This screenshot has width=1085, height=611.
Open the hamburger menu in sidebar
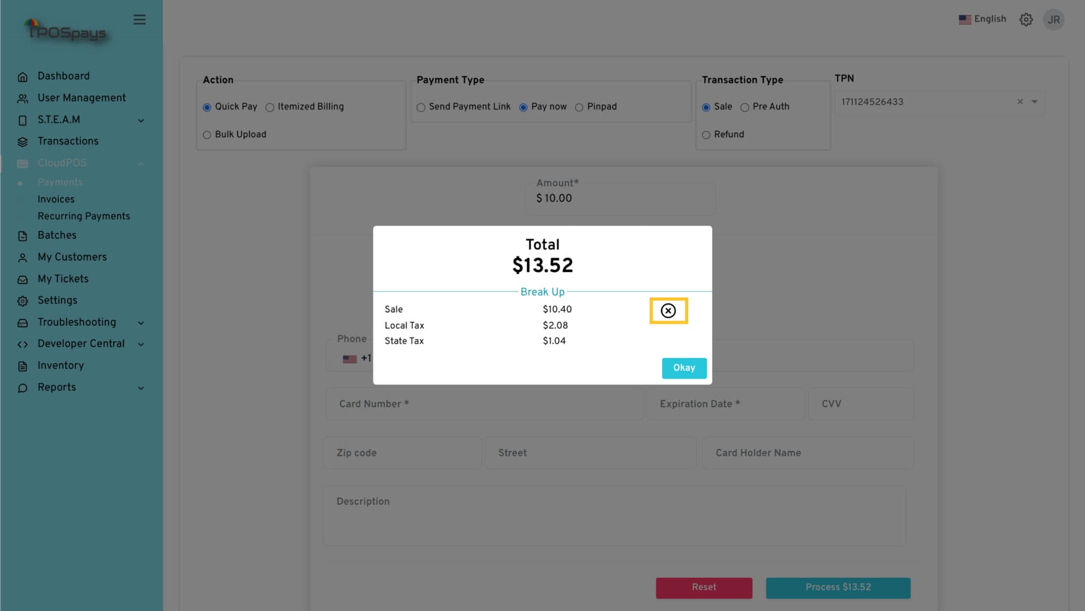139,20
